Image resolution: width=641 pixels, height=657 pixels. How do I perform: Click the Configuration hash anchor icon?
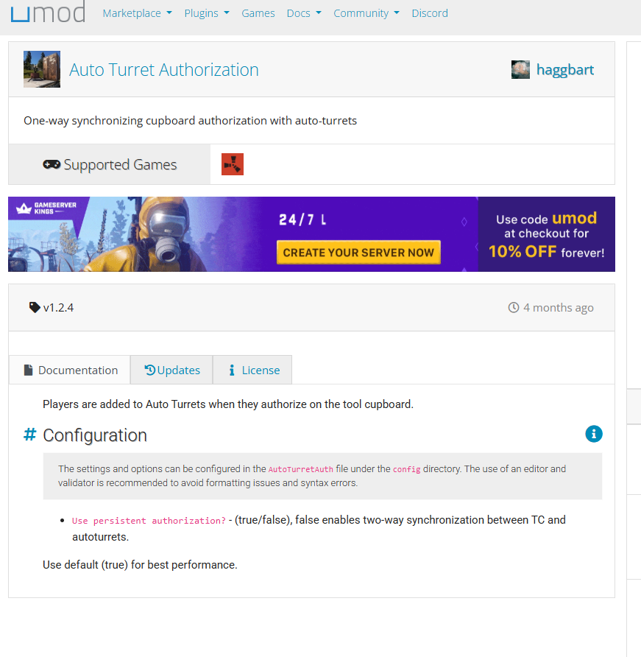point(29,435)
